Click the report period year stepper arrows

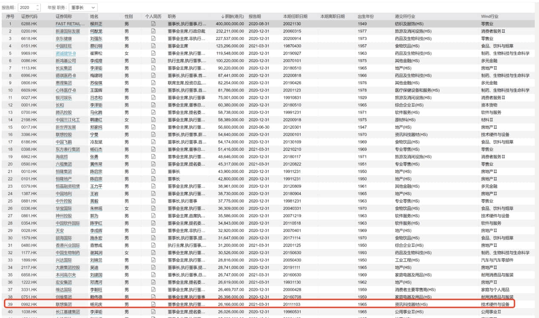tap(37, 7)
